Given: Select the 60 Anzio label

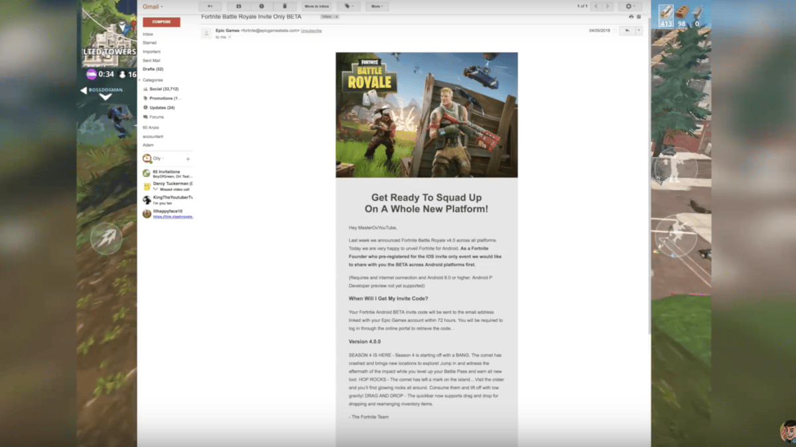Looking at the screenshot, I should (x=151, y=127).
